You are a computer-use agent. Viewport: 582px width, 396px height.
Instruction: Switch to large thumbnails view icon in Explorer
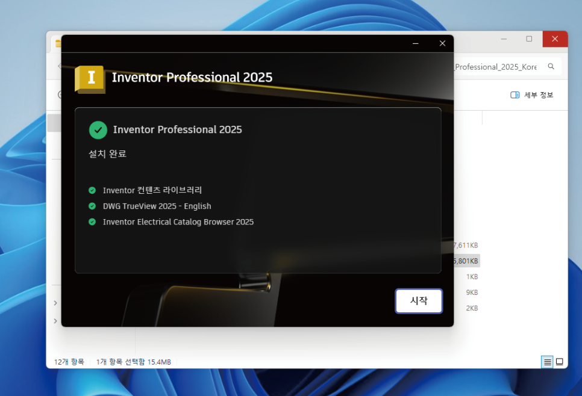[559, 362]
